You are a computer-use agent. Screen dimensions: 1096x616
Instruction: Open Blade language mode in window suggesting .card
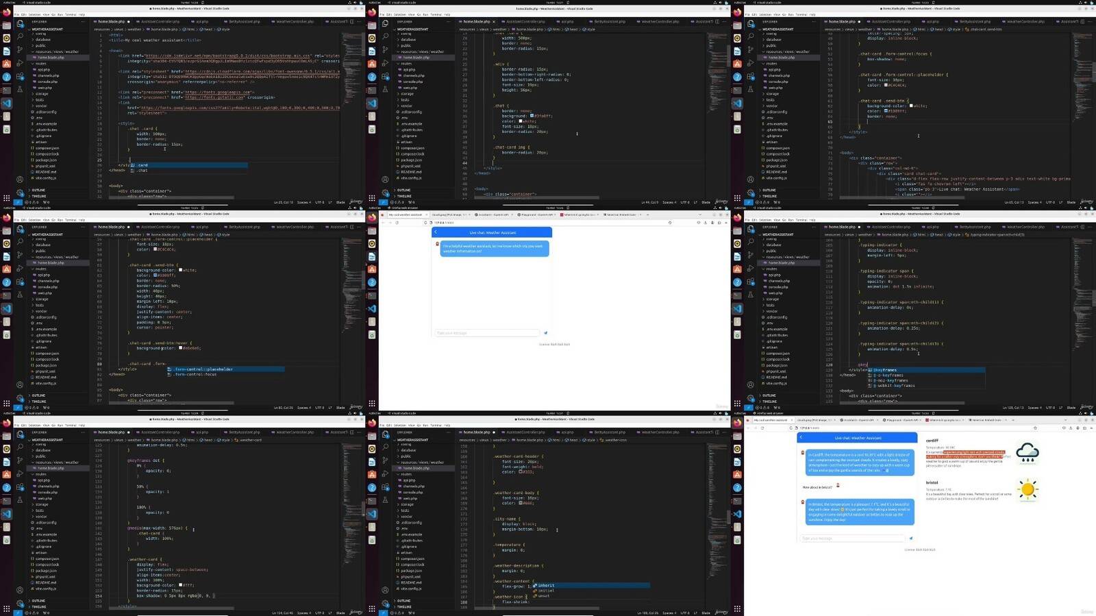pyautogui.click(x=340, y=202)
